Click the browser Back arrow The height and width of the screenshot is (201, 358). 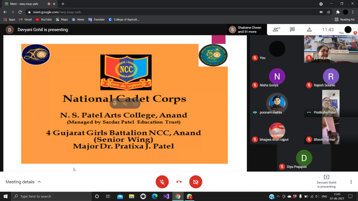click(5, 12)
